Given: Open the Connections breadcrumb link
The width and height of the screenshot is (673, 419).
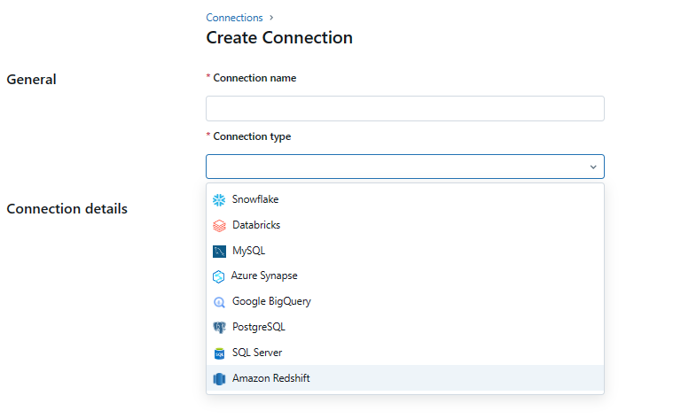Looking at the screenshot, I should (x=234, y=18).
